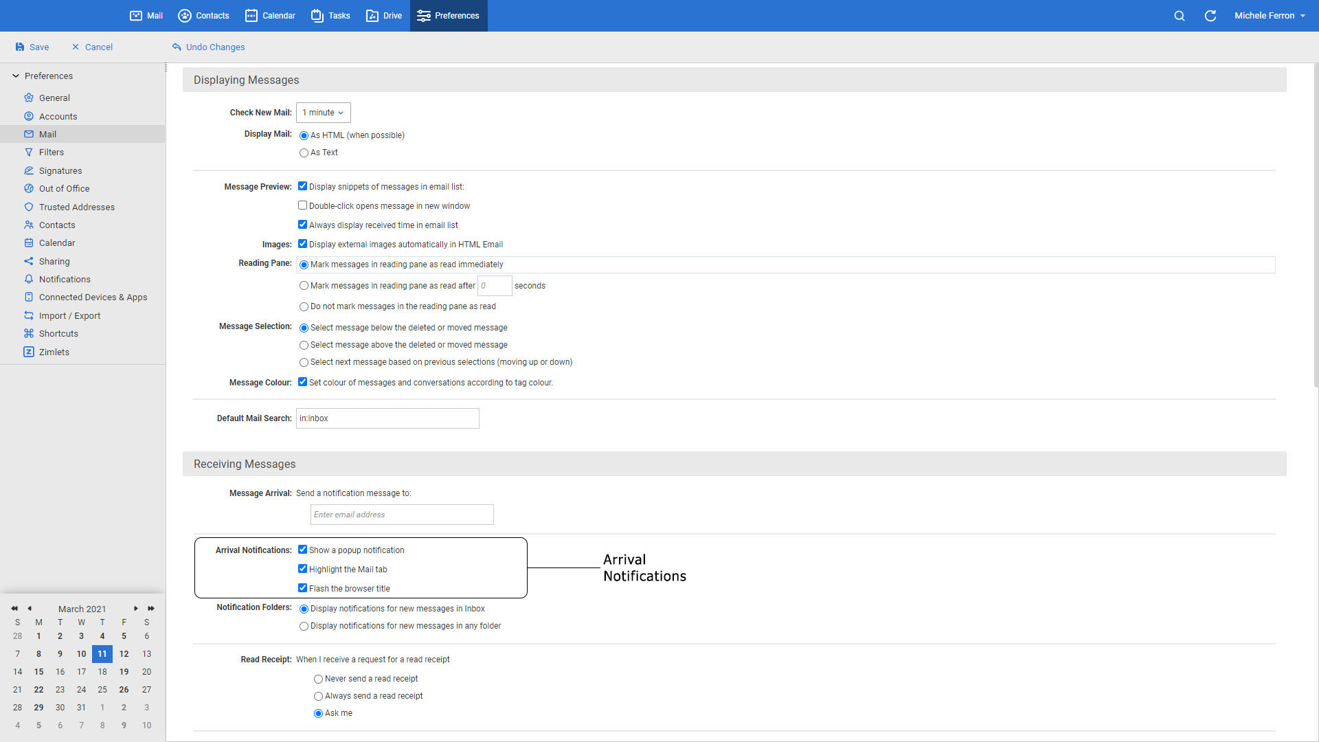Enable Double-click opens message in new window

(302, 205)
